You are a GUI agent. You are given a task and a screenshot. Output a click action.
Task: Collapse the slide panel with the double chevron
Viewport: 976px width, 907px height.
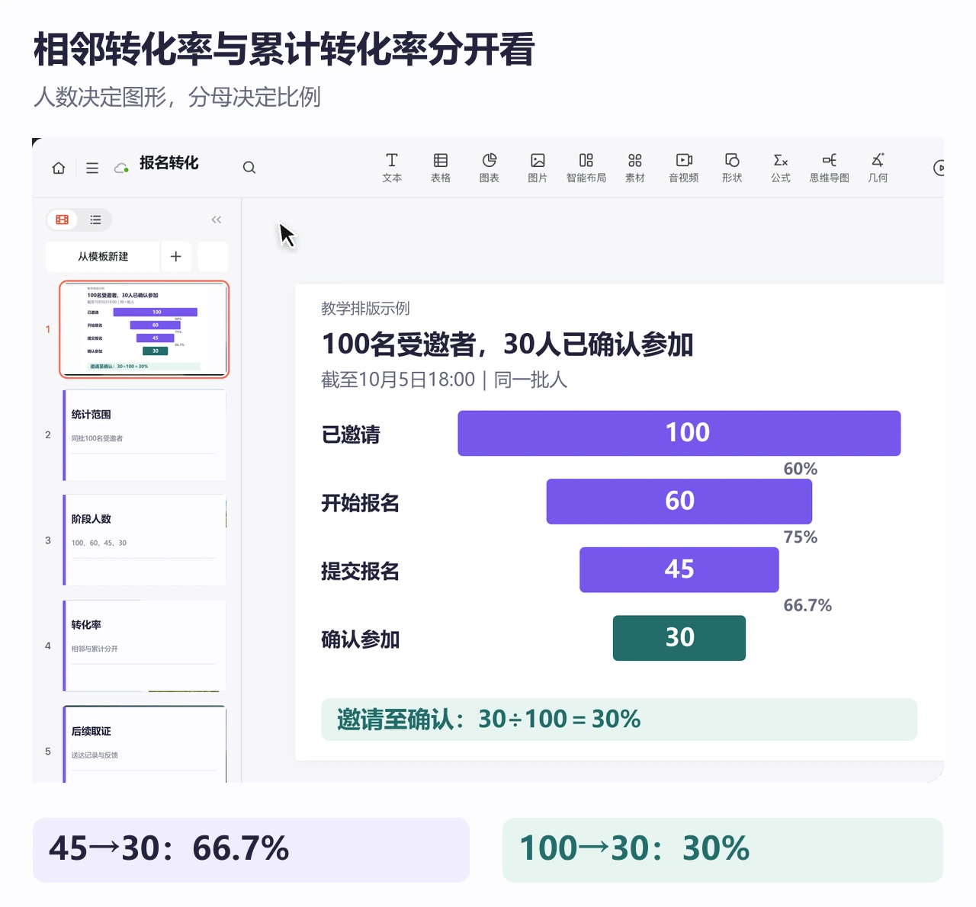(x=217, y=220)
